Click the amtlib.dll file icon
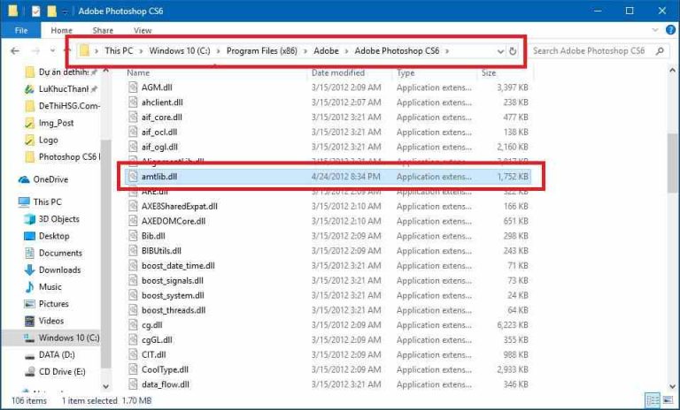Screen dimensions: 680x410 click(133, 177)
